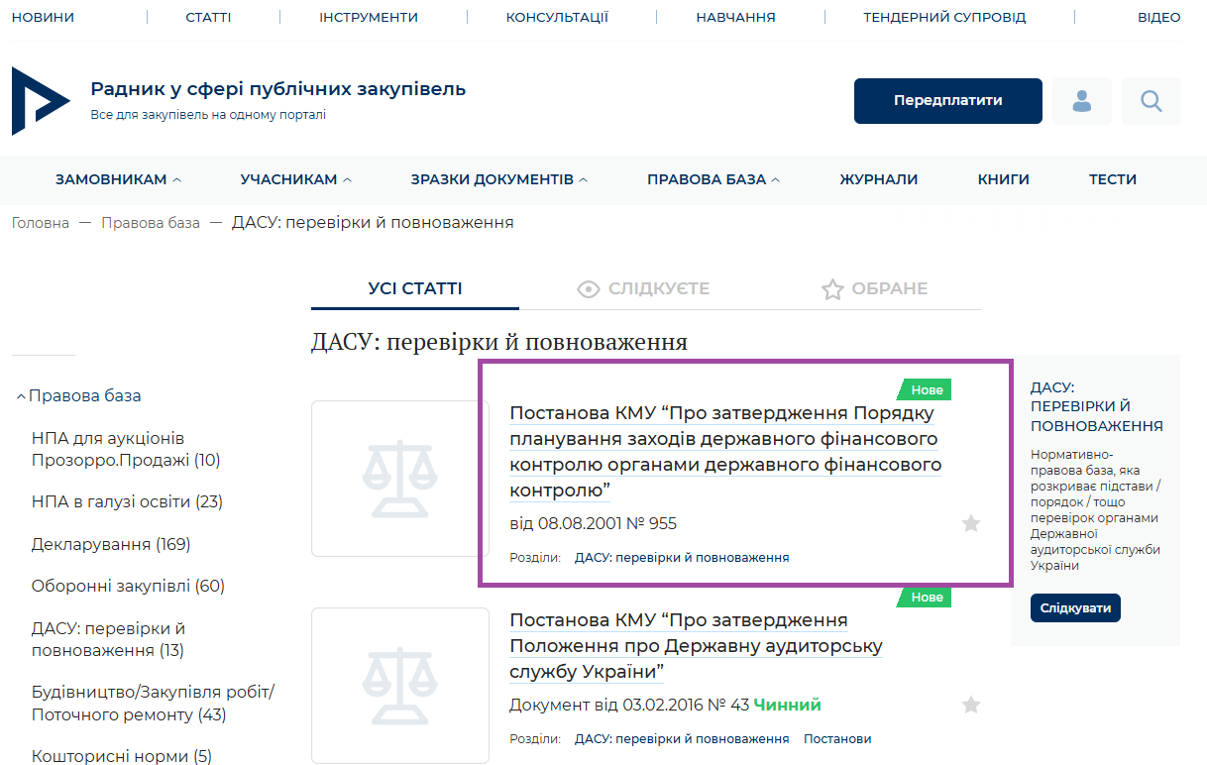1207x765 pixels.
Task: Open the user account profile icon
Action: pos(1081,101)
